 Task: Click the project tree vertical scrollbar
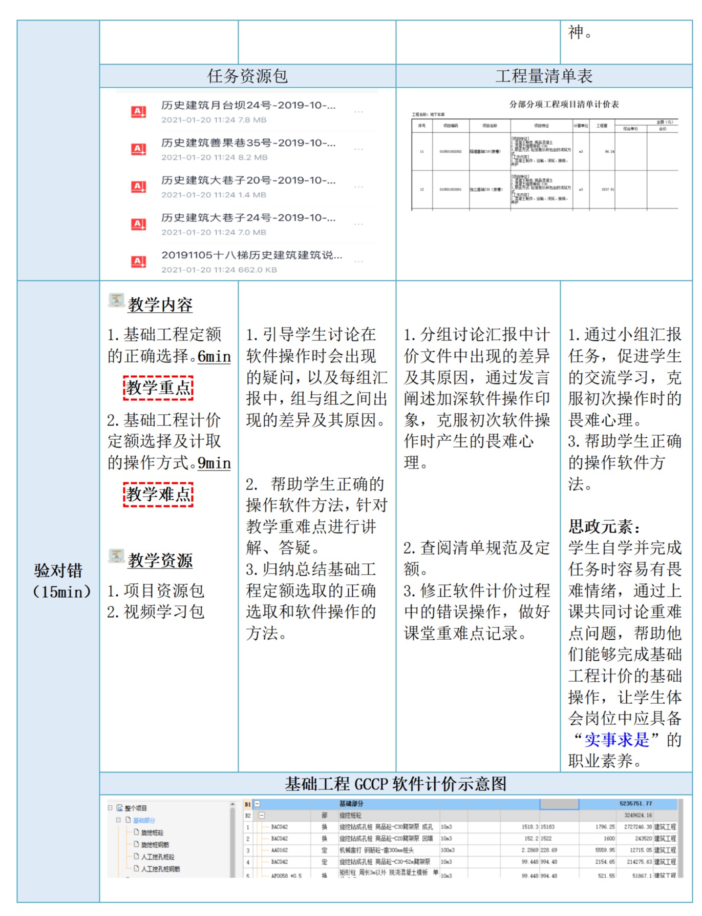(x=232, y=839)
